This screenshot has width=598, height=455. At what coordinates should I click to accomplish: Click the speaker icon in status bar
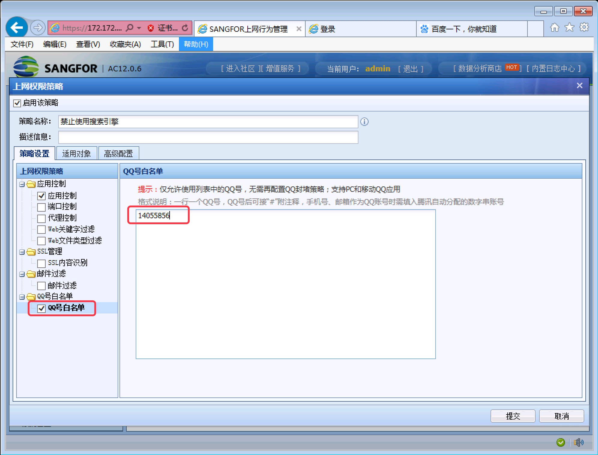tap(578, 442)
